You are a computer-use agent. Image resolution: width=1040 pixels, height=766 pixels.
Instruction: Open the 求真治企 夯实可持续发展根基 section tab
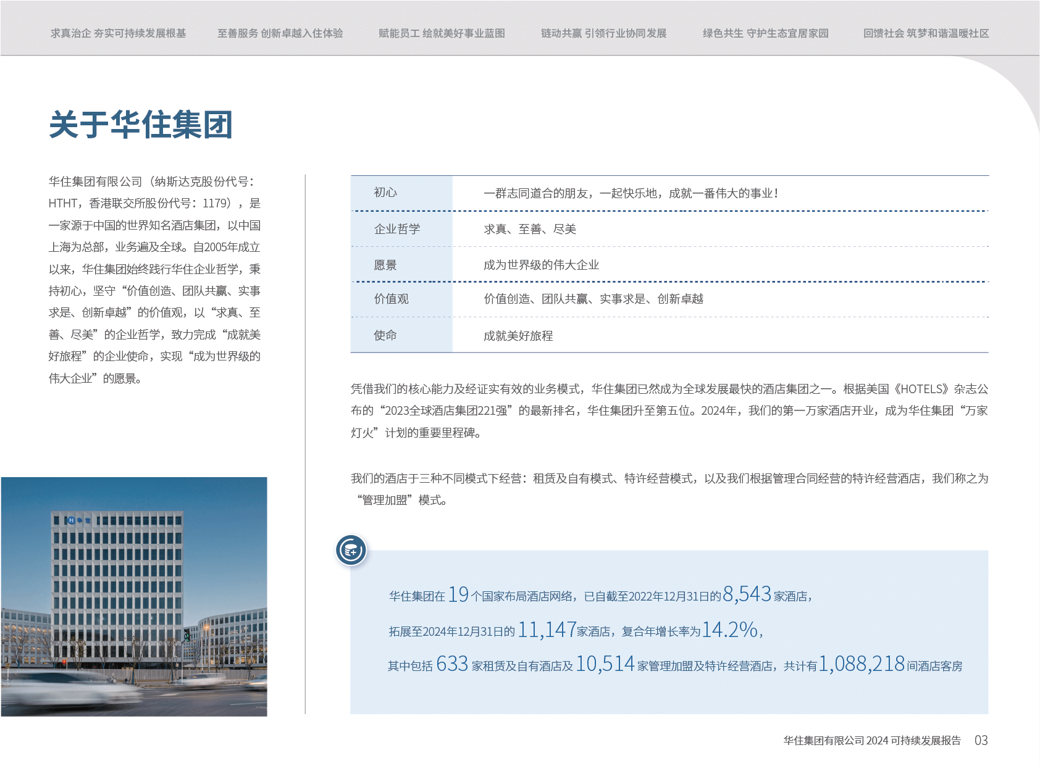coord(118,33)
